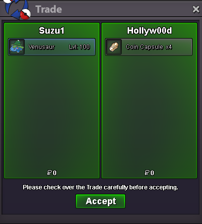
Task: Click the Coin Capsule name label
Action: [144, 47]
